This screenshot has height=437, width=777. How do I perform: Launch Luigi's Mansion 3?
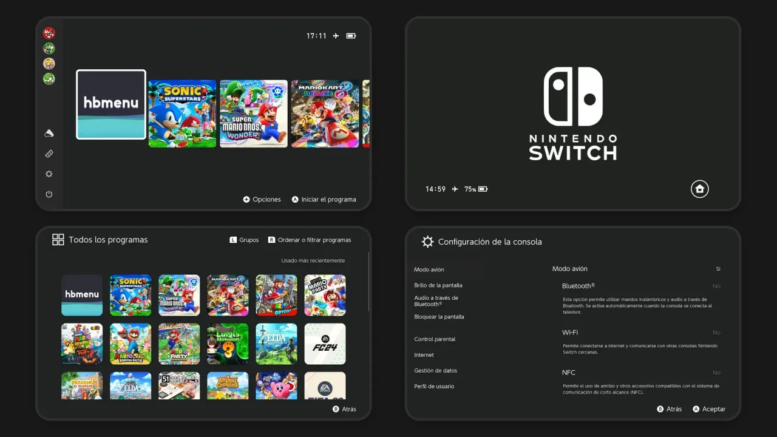pyautogui.click(x=228, y=344)
